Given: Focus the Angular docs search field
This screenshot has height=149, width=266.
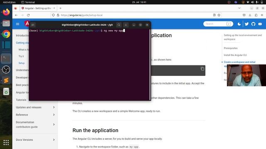Looking at the screenshot, I should (218, 24).
